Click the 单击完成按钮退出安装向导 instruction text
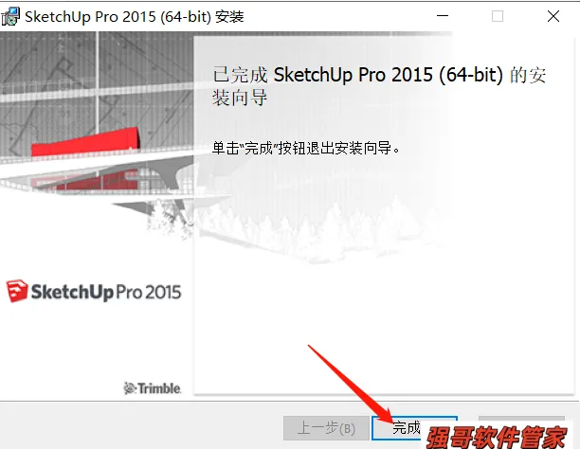Screen dimensions: 580x449 (x=305, y=149)
